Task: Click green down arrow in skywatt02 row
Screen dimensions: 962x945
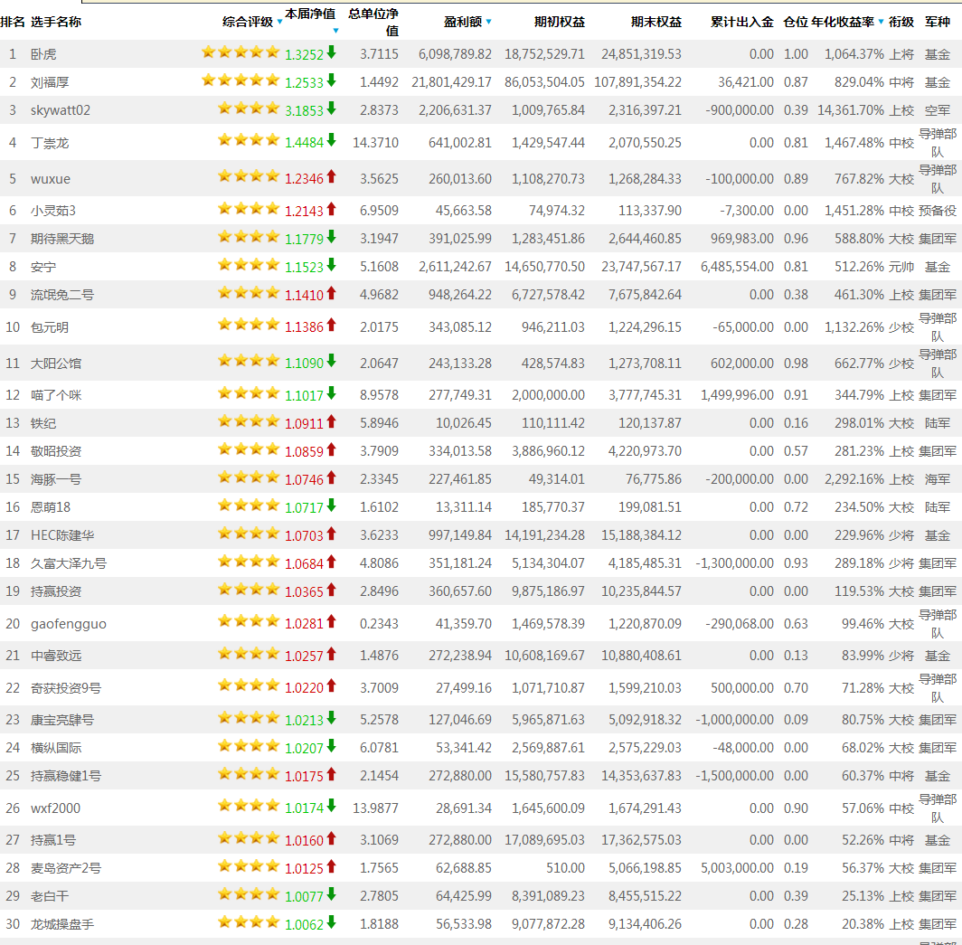Action: (331, 109)
